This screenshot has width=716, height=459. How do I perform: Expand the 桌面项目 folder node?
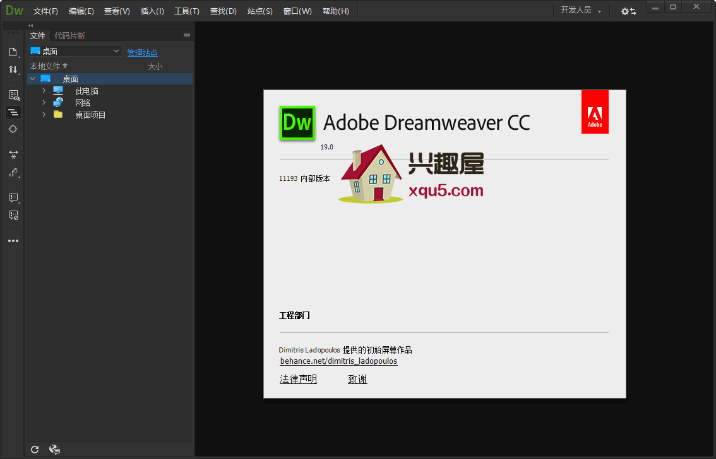click(x=44, y=115)
